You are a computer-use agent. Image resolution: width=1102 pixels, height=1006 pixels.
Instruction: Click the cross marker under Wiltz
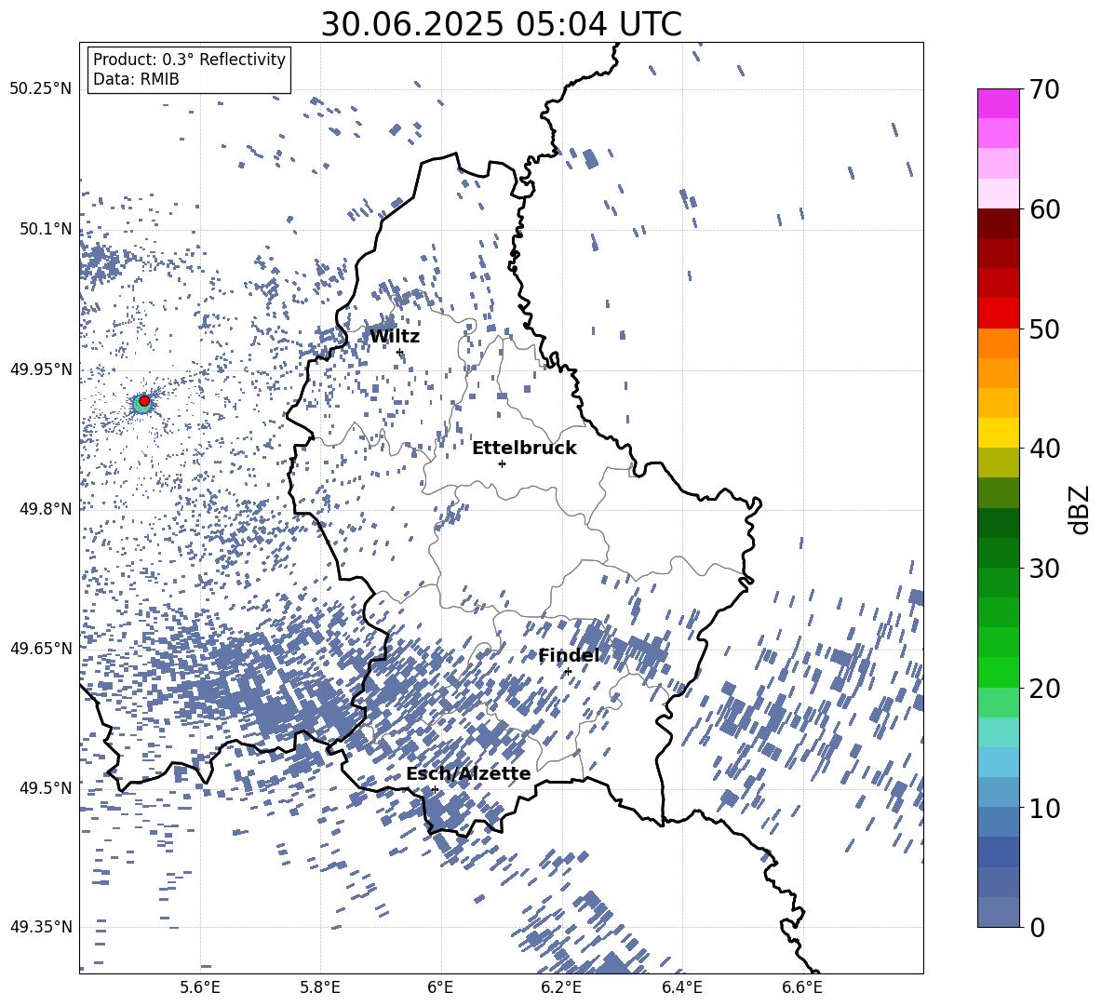[400, 352]
